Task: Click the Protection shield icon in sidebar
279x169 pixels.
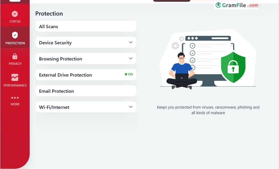Action: (15, 35)
